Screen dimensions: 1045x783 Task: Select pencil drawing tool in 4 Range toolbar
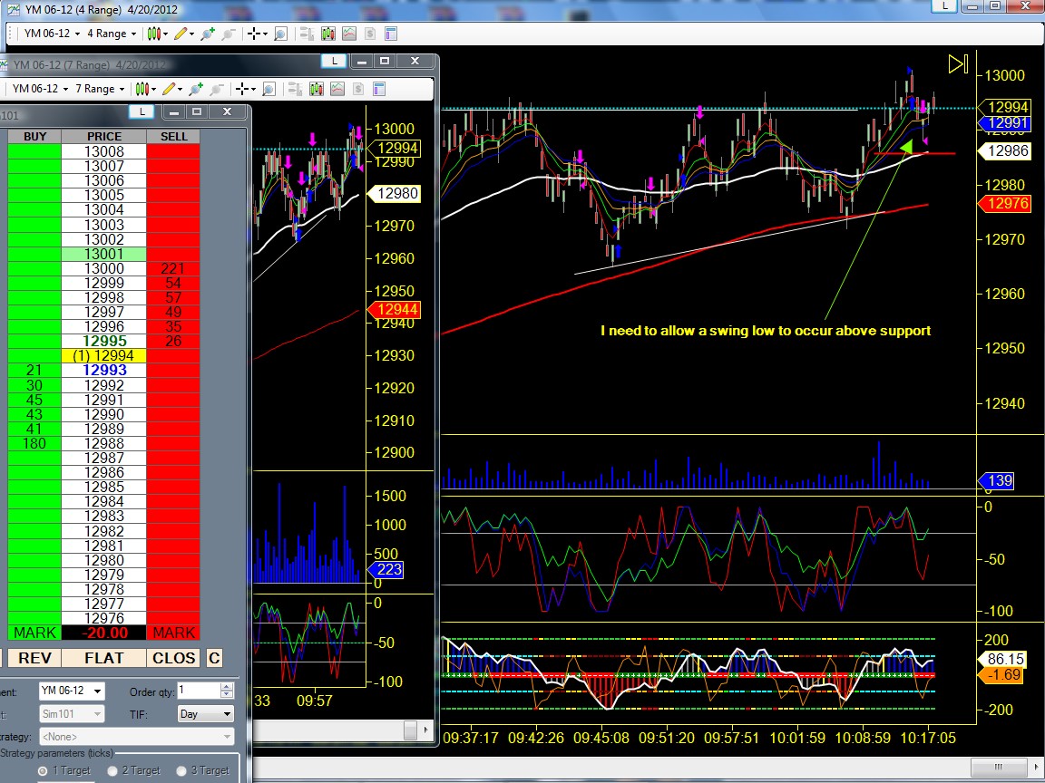[180, 34]
